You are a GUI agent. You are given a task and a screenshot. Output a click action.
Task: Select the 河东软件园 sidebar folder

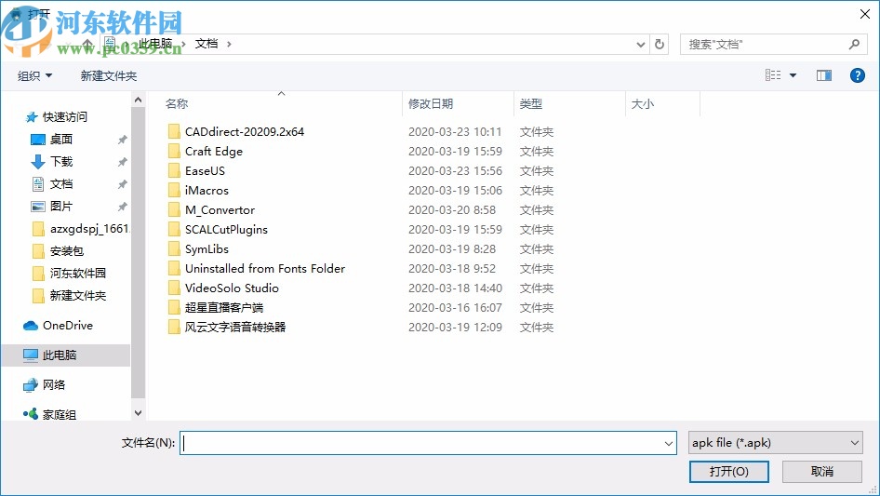coord(77,273)
